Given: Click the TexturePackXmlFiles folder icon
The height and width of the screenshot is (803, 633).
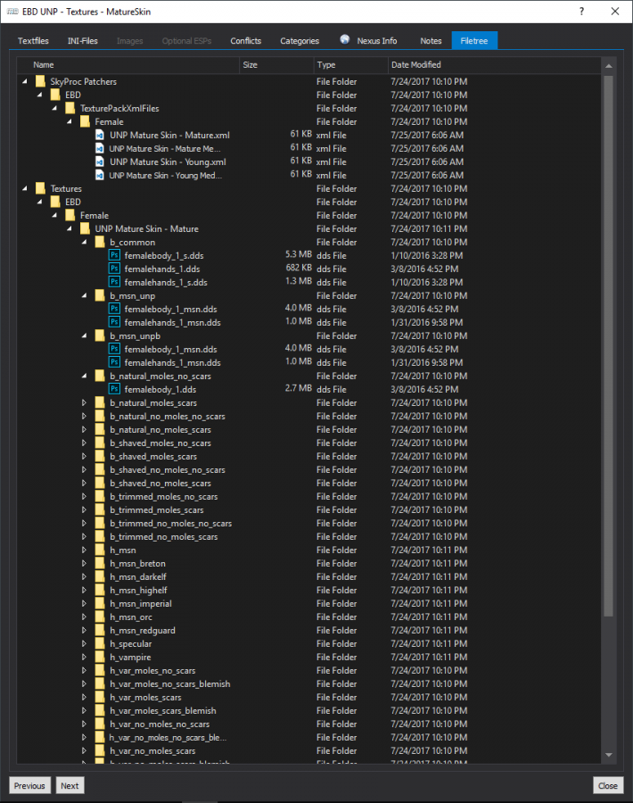Looking at the screenshot, I should click(70, 108).
